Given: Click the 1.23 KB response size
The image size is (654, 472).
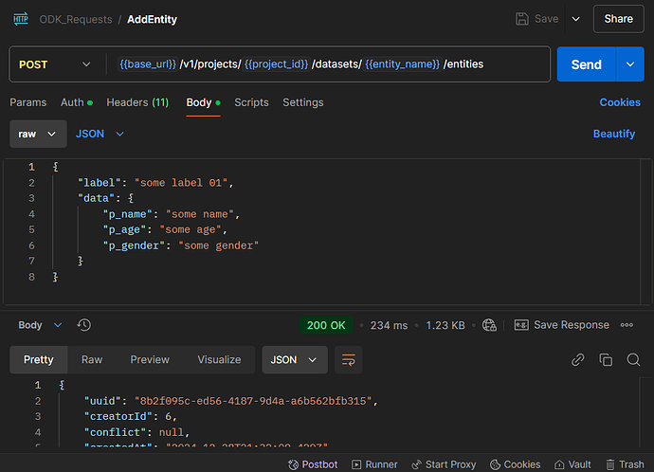Looking at the screenshot, I should click(x=445, y=325).
